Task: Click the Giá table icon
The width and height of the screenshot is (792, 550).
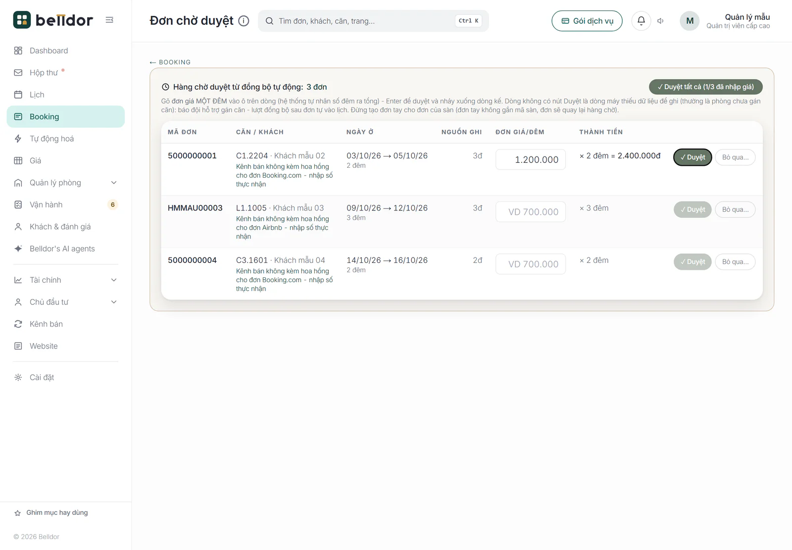Action: pos(18,160)
